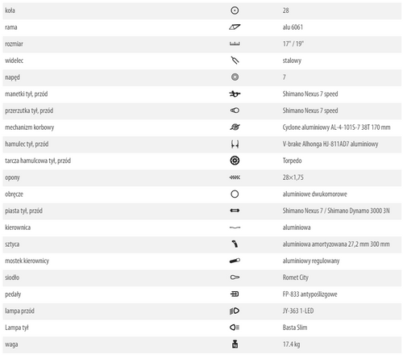Click the crankset icon for mechanizm korbowy

(x=235, y=127)
